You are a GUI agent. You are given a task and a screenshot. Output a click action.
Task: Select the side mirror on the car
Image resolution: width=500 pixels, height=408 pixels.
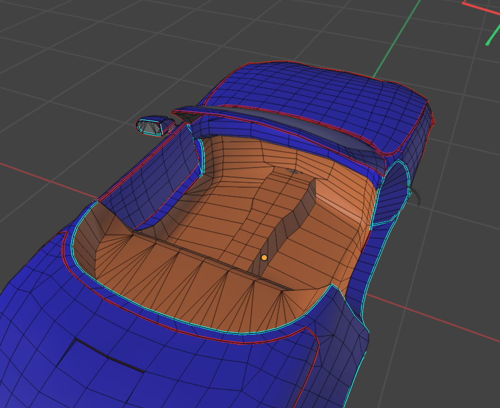click(152, 127)
